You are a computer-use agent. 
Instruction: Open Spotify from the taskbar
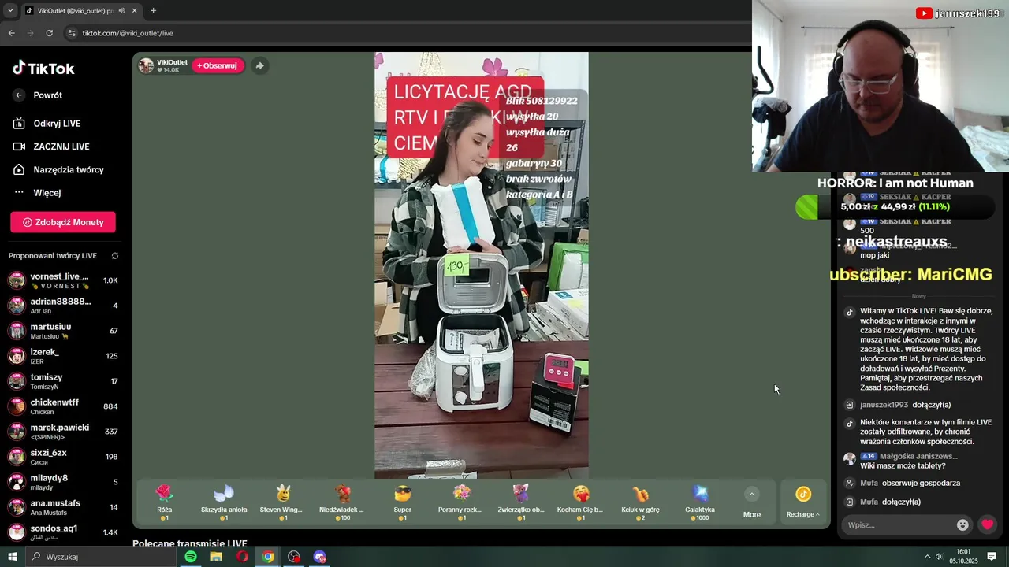coord(191,557)
